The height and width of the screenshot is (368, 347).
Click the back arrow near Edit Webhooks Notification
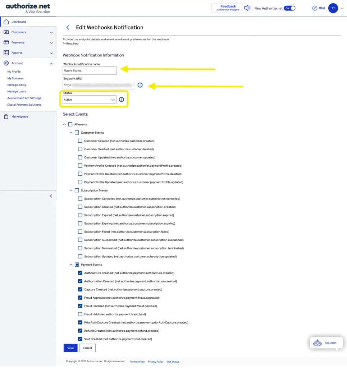[68, 27]
